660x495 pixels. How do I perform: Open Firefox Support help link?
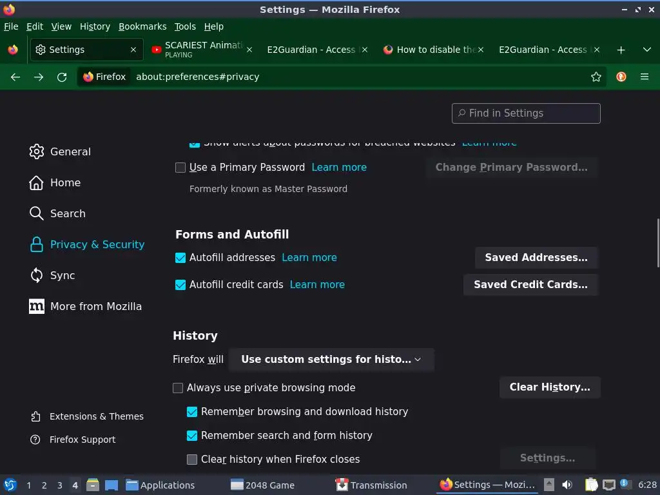[x=73, y=440]
